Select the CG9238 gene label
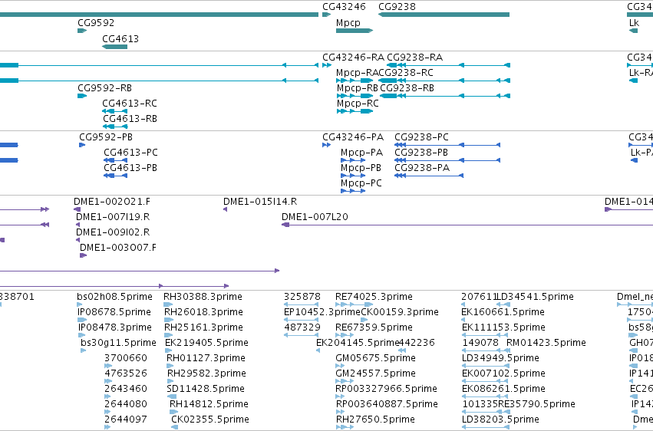Screen dimensions: 653x431 click(397, 7)
